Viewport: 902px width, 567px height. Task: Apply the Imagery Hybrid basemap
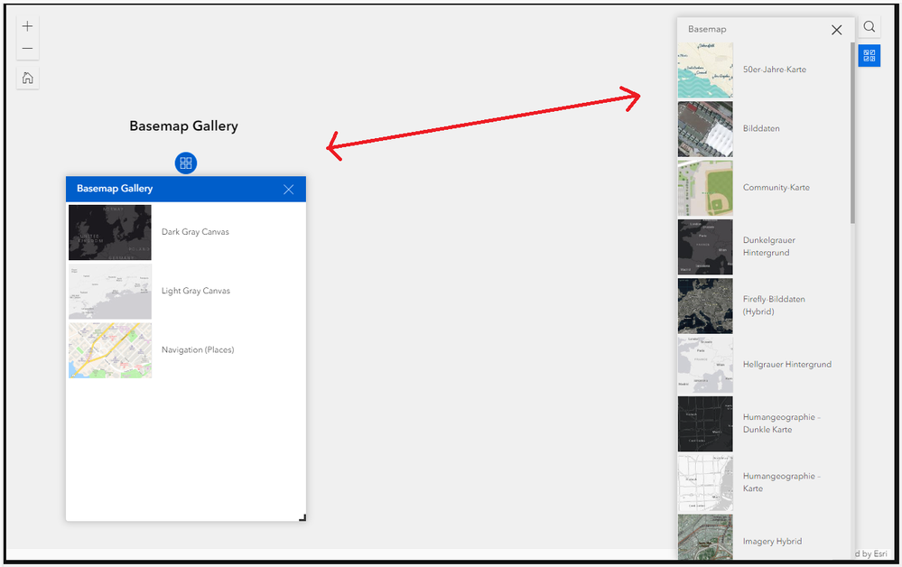(763, 541)
